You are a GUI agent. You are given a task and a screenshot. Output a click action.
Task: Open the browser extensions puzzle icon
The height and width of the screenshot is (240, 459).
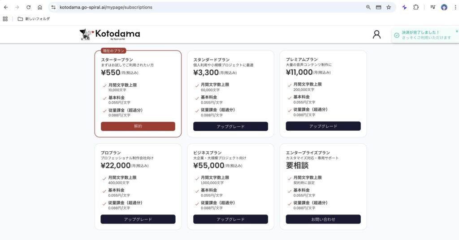pos(416,7)
